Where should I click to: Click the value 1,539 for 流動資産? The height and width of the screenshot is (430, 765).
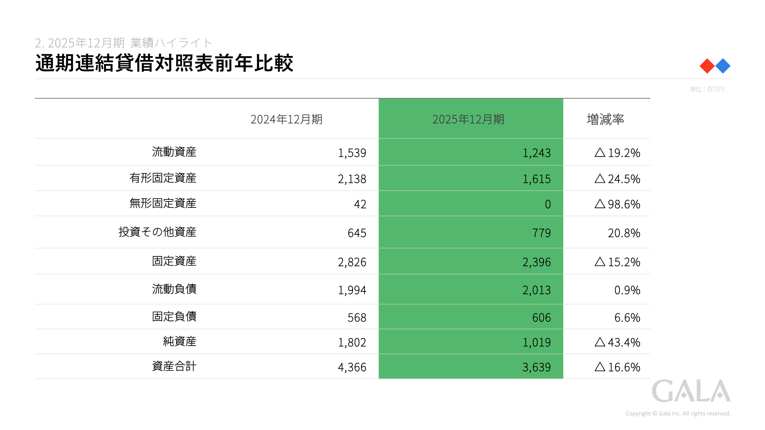tap(352, 153)
